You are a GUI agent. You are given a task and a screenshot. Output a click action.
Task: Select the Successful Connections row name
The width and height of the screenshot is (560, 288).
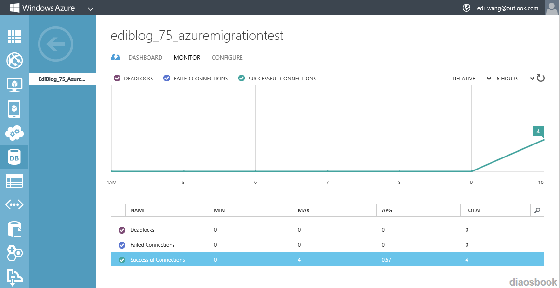coord(158,260)
